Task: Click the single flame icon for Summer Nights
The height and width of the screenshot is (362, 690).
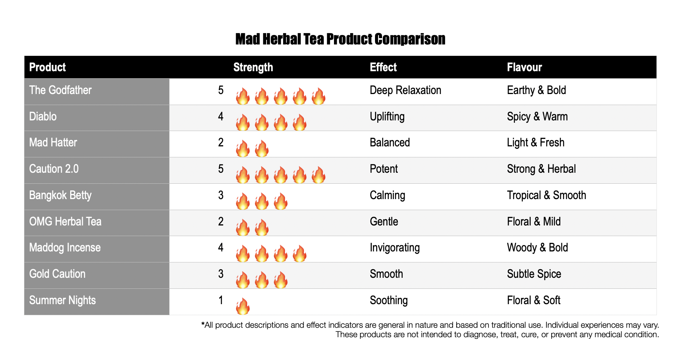Action: [243, 307]
